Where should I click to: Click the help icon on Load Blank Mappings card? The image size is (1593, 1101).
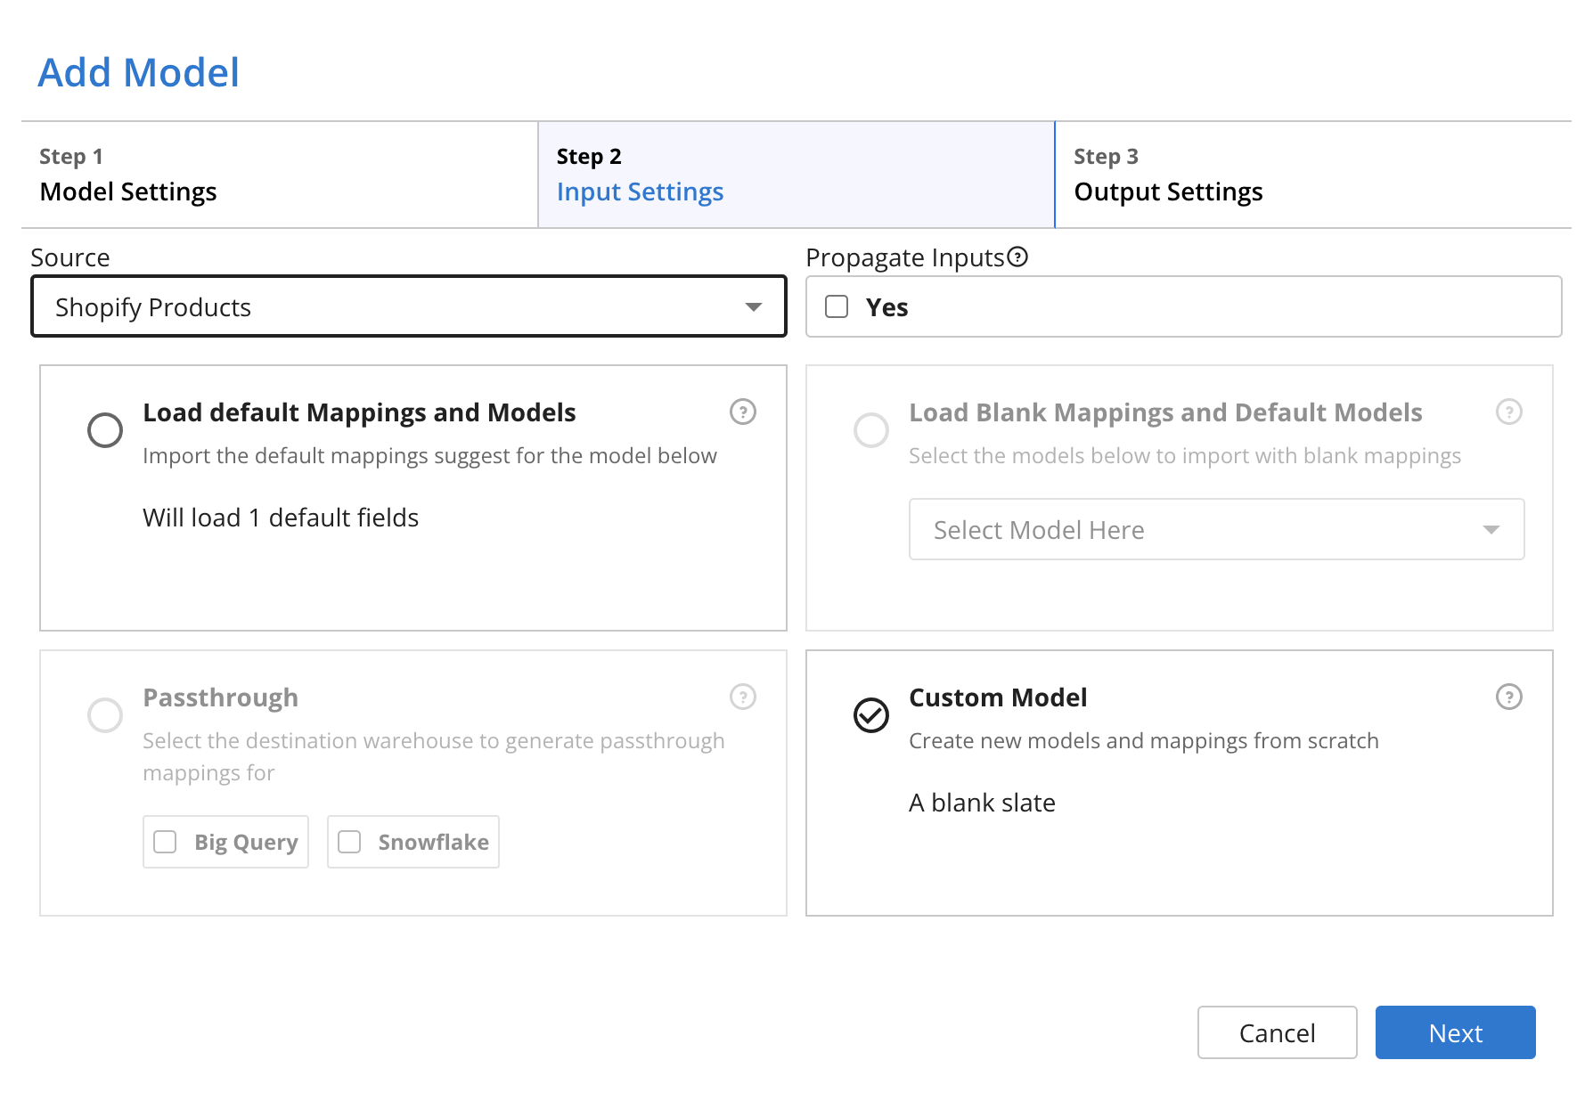click(x=1509, y=412)
